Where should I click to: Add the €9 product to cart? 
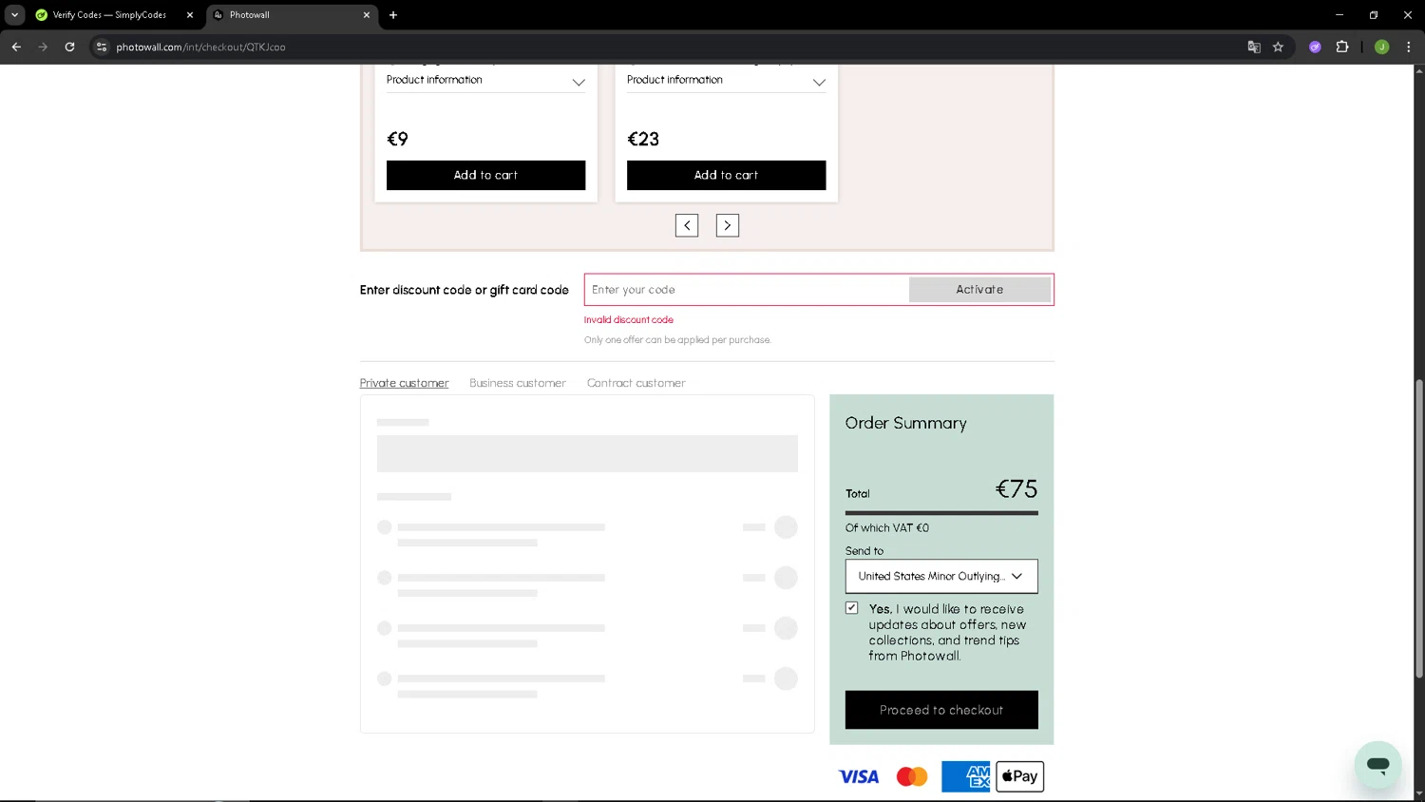tap(485, 175)
